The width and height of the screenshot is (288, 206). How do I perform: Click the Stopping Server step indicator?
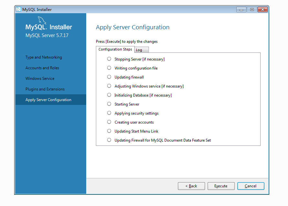tap(109, 59)
